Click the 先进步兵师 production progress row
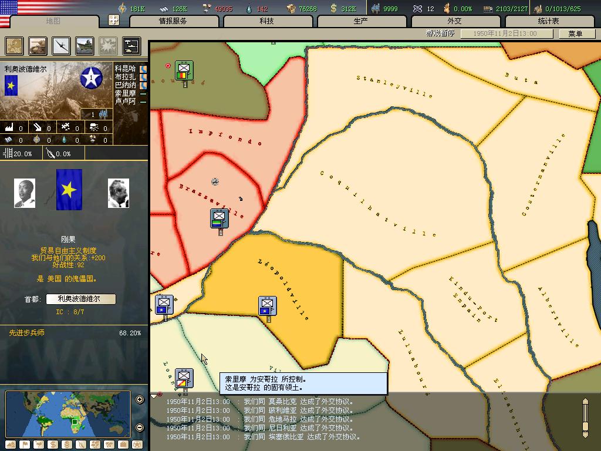This screenshot has height=451, width=601. [x=75, y=333]
